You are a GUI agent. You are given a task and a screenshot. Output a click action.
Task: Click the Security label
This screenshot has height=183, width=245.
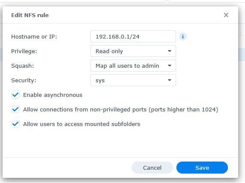tap(24, 80)
